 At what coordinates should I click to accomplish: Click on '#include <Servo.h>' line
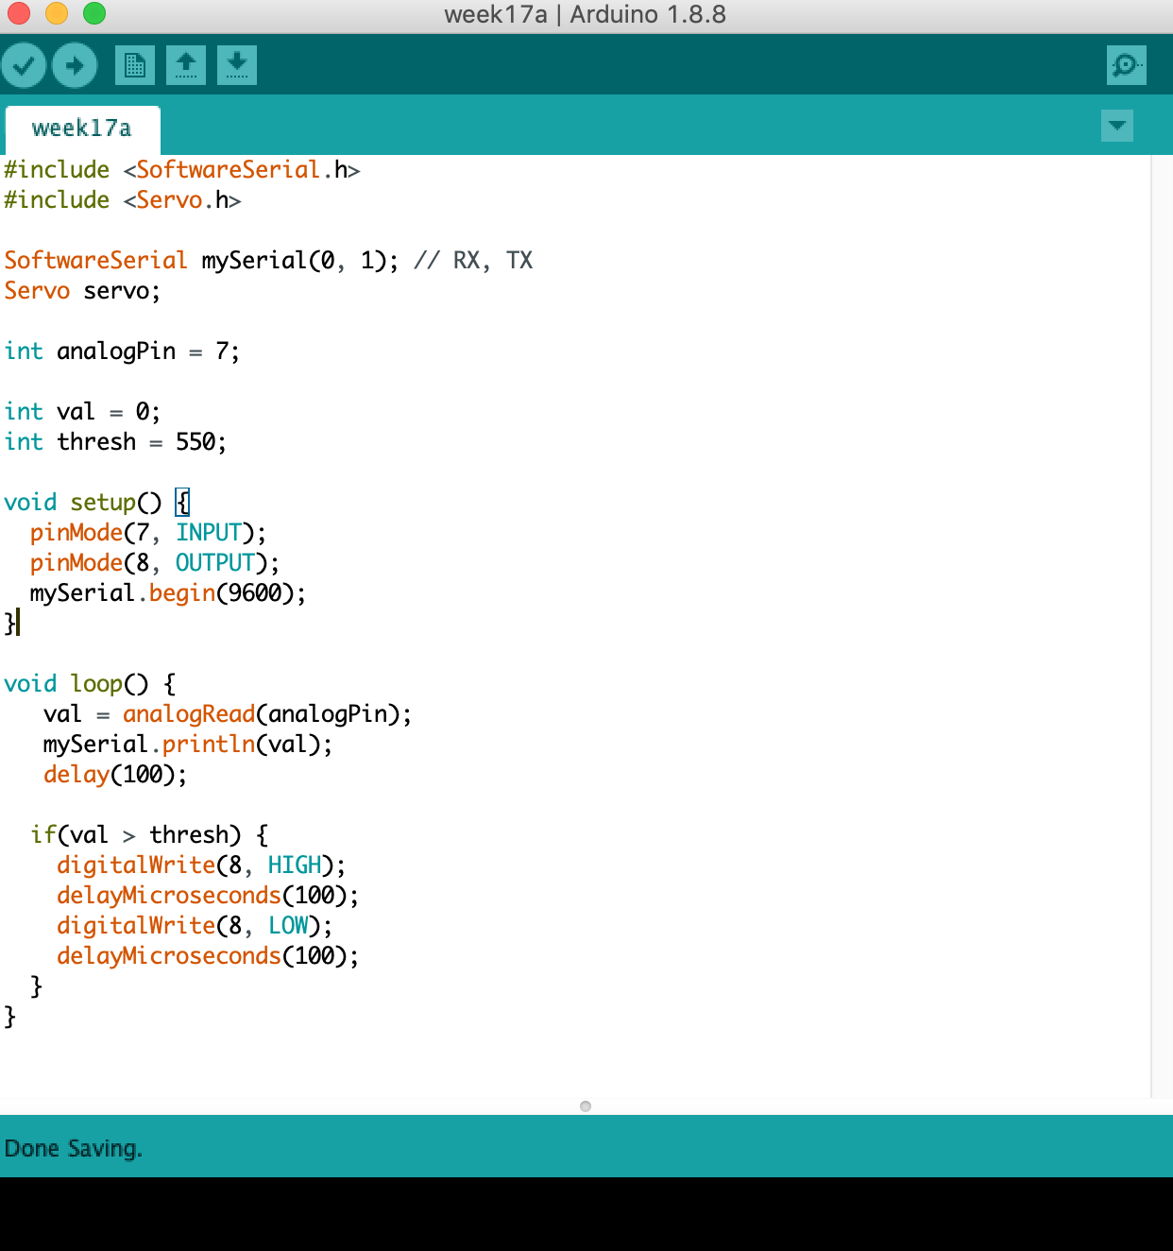click(123, 200)
